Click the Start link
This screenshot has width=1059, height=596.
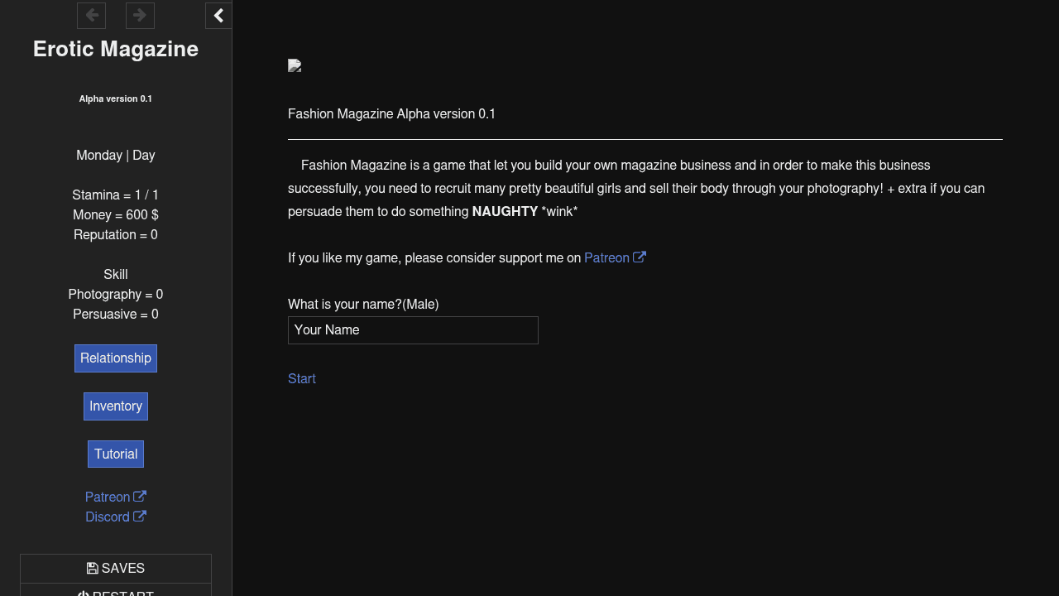pos(302,379)
